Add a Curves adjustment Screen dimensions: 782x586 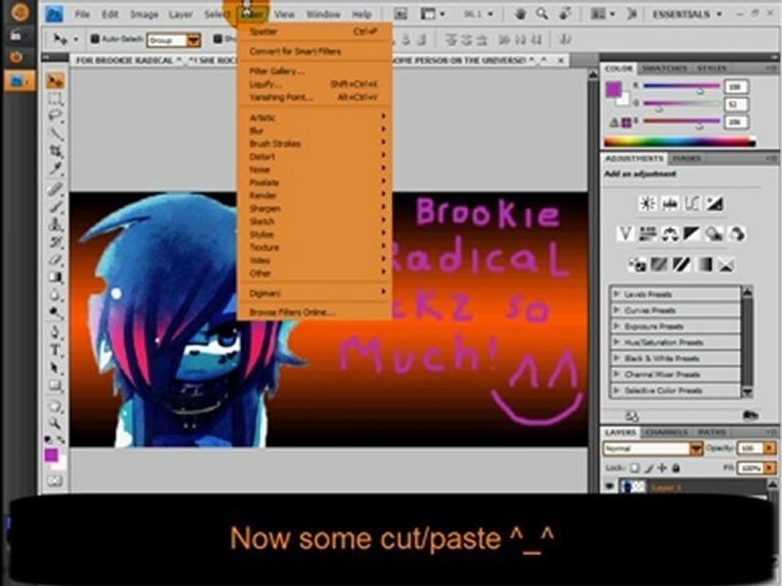click(x=692, y=203)
